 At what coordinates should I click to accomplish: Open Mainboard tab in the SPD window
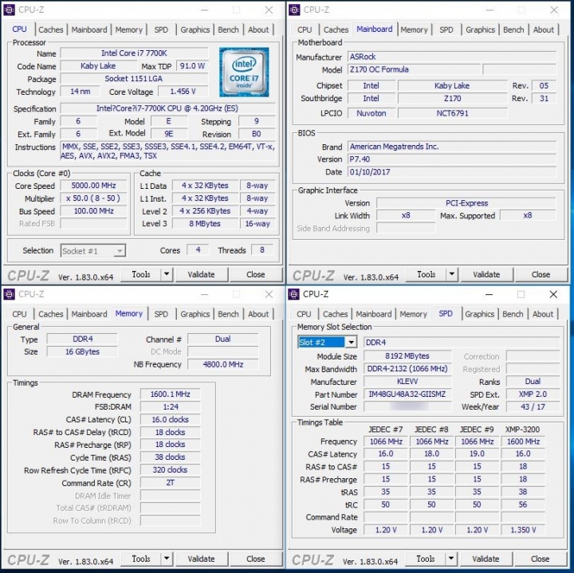pos(373,314)
